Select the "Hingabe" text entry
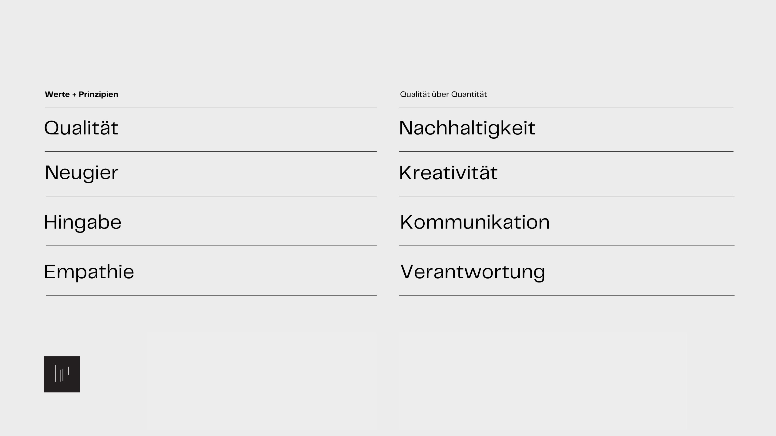 [82, 222]
